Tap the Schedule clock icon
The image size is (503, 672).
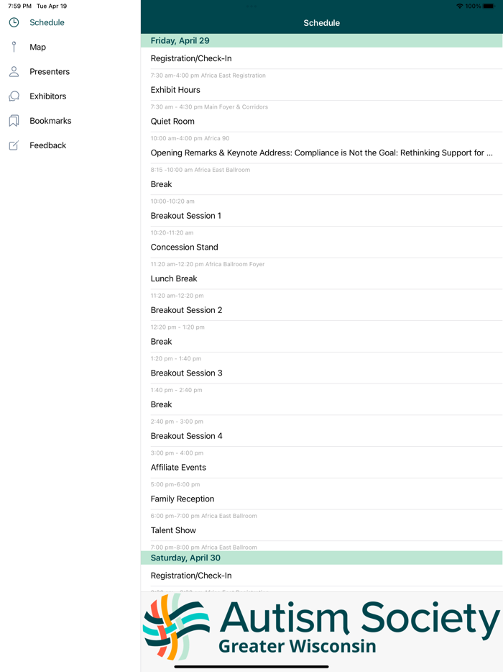(14, 22)
